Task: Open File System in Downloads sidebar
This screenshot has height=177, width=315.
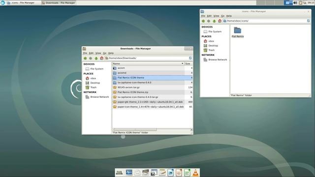Action: 94,69
